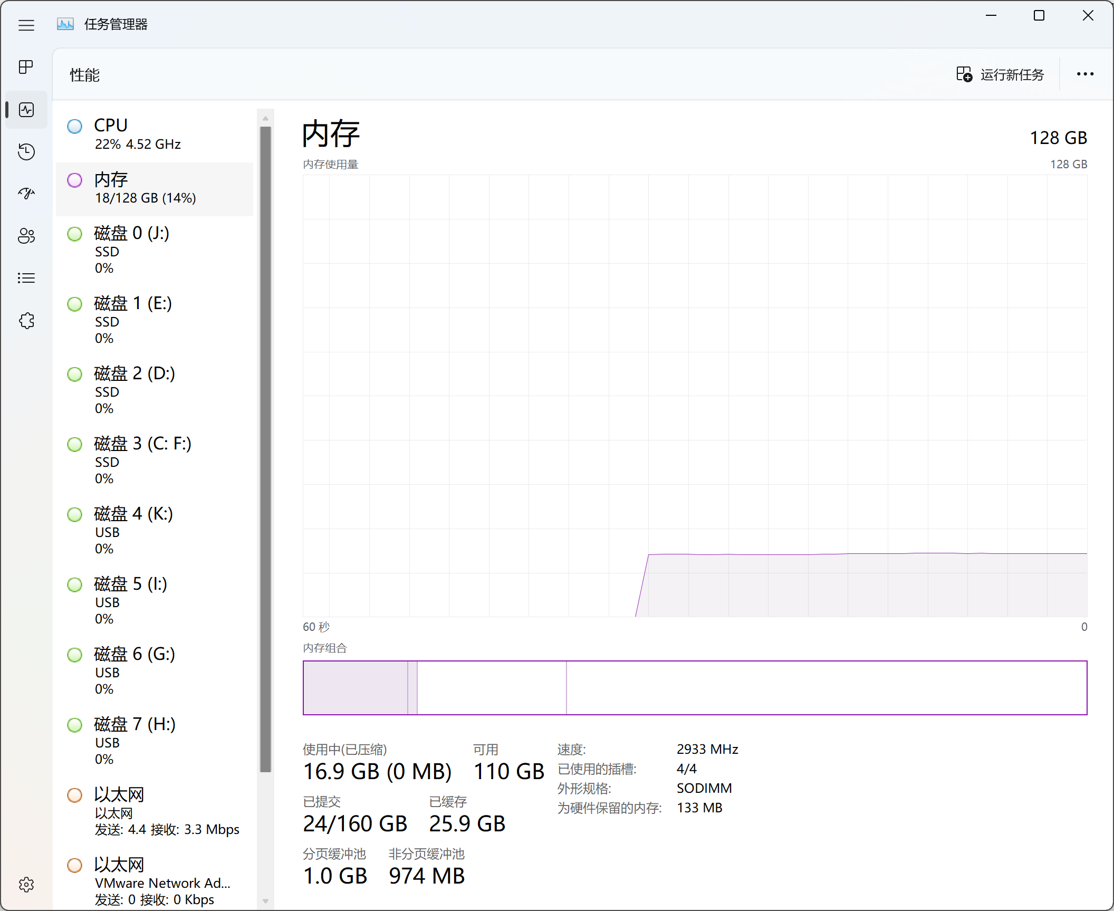Image resolution: width=1114 pixels, height=911 pixels.
Task: Select 磁盘 5 (I:) entry
Action: coord(155,601)
